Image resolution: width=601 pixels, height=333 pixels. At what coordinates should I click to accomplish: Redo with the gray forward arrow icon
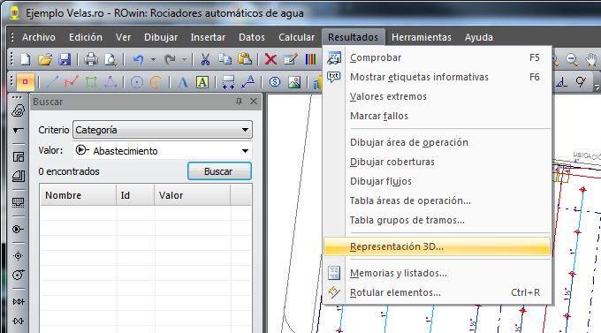tap(170, 59)
